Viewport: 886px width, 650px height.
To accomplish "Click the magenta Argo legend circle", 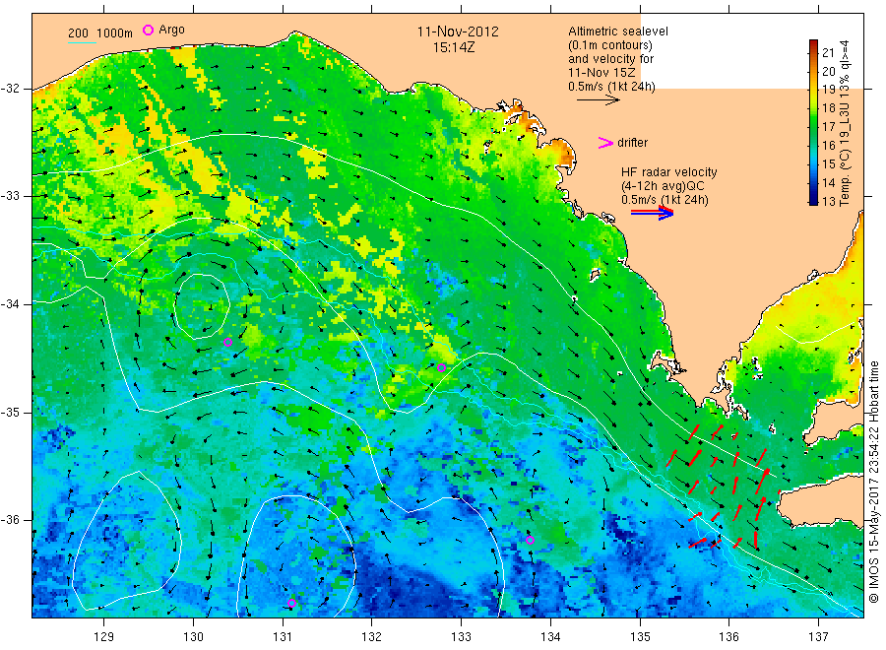I will coord(148,30).
